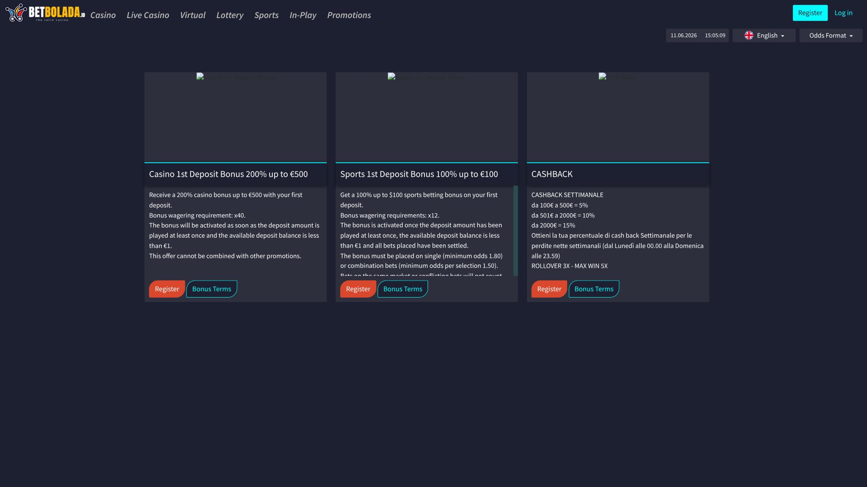Viewport: 867px width, 487px height.
Task: Open Bonus Terms under CASHBACK card
Action: 594,289
